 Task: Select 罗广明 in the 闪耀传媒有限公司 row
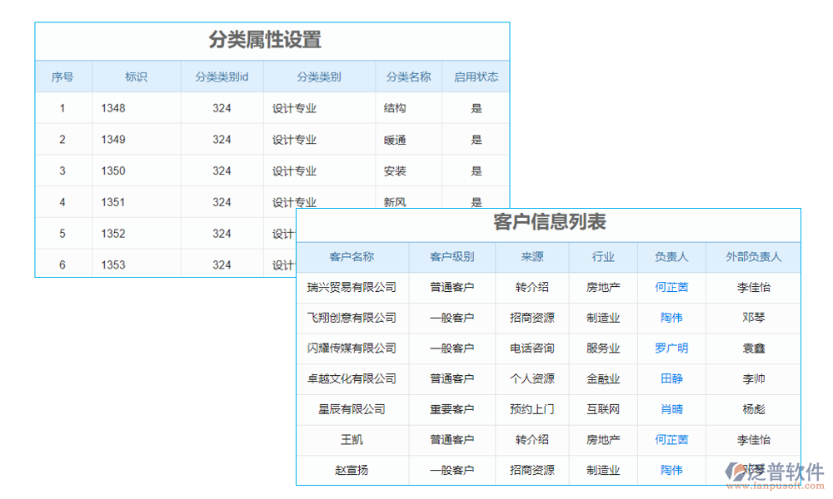pyautogui.click(x=671, y=348)
